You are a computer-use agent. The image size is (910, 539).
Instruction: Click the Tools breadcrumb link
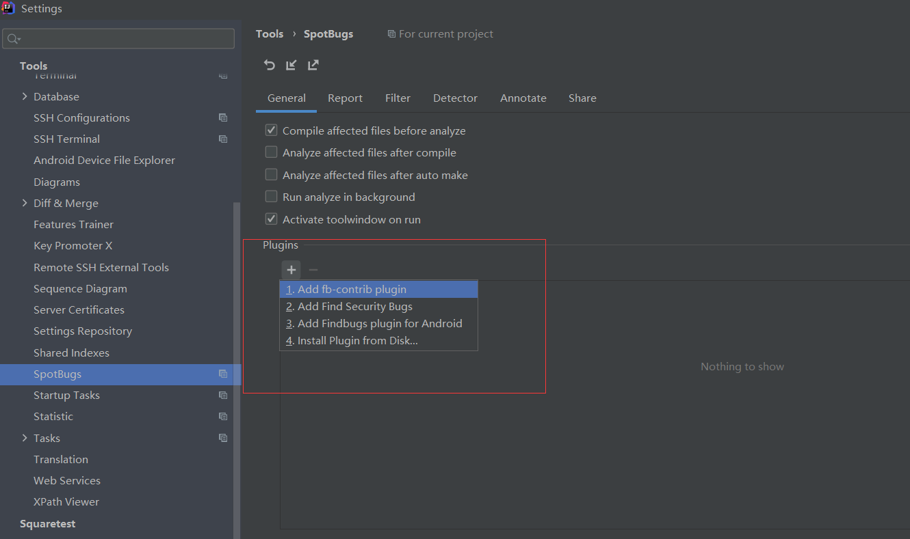pyautogui.click(x=270, y=33)
